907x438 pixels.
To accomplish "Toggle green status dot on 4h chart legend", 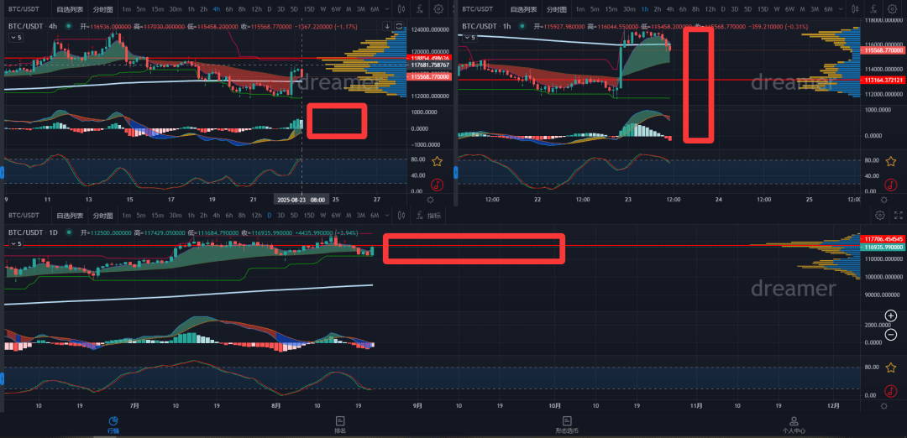I will pos(68,26).
